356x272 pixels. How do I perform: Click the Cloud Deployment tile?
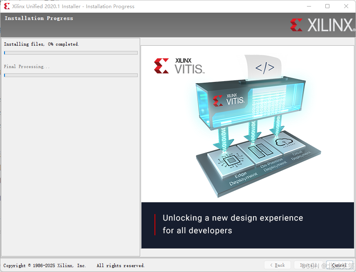coord(284,142)
